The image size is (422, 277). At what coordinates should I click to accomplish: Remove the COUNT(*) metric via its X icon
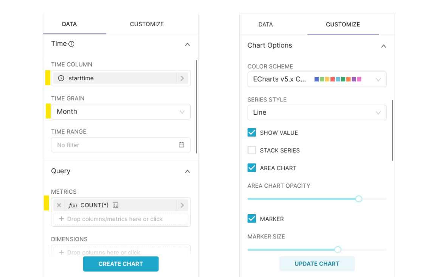[59, 205]
